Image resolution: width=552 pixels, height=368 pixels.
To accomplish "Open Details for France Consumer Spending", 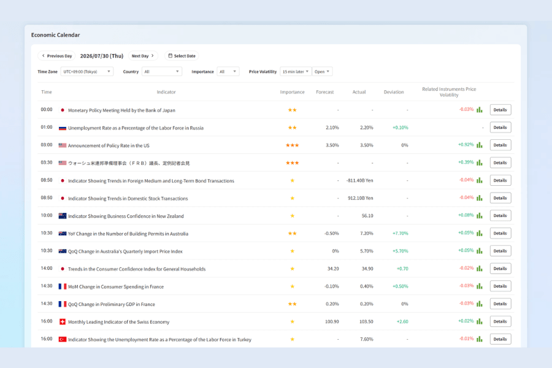I will pos(500,286).
